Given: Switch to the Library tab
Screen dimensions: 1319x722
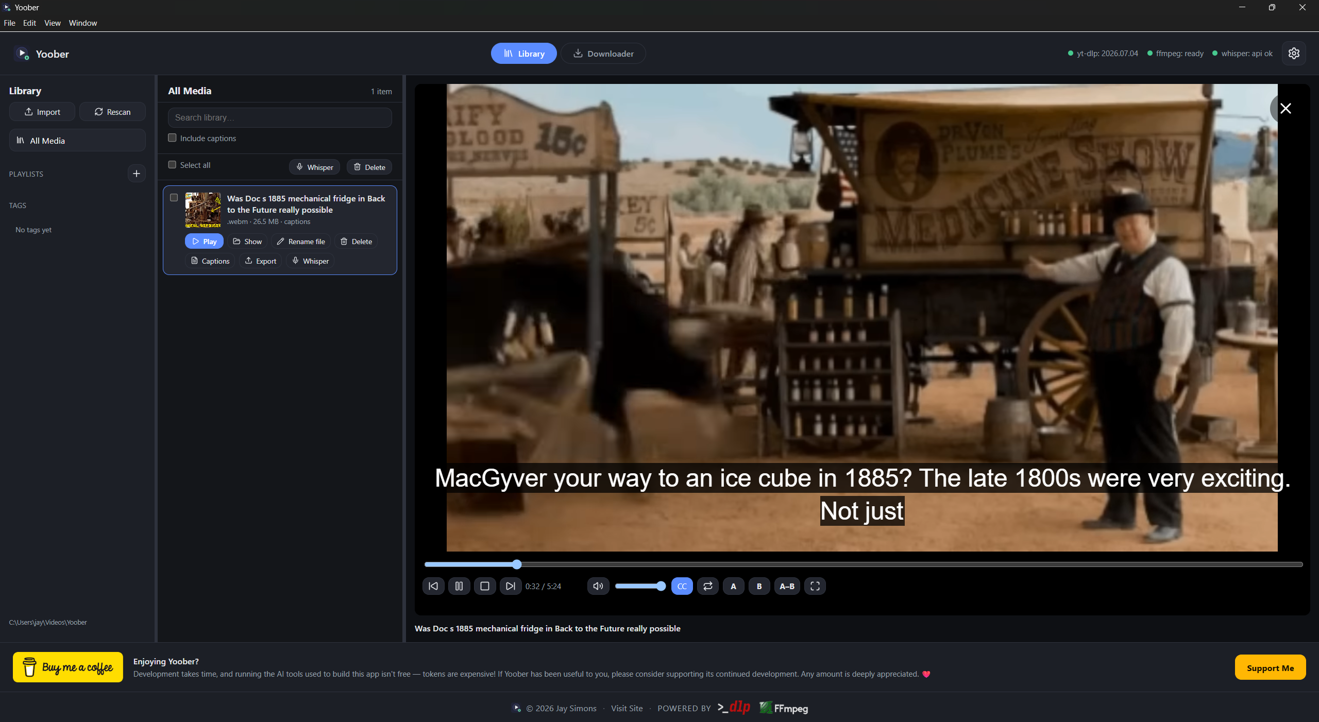Looking at the screenshot, I should pyautogui.click(x=523, y=54).
